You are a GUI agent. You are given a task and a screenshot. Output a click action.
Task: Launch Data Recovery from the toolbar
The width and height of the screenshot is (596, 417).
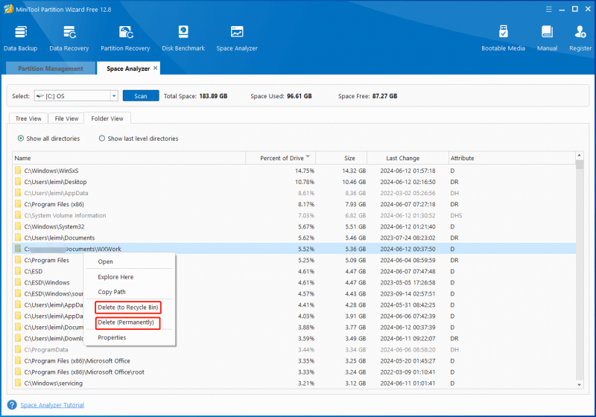pyautogui.click(x=69, y=39)
